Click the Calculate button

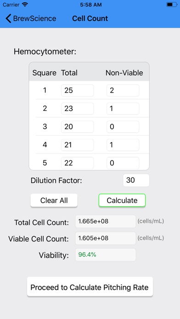tap(122, 200)
